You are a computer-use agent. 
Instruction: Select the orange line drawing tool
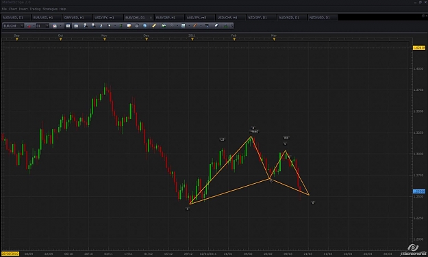195,25
